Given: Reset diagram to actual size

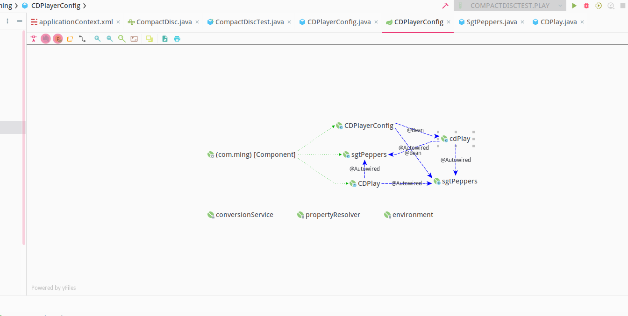Looking at the screenshot, I should coord(121,39).
